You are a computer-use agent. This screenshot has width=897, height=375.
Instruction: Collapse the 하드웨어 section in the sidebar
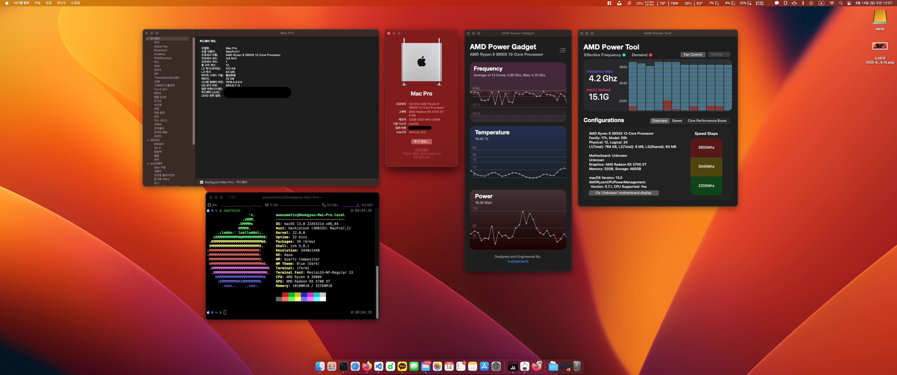point(148,39)
